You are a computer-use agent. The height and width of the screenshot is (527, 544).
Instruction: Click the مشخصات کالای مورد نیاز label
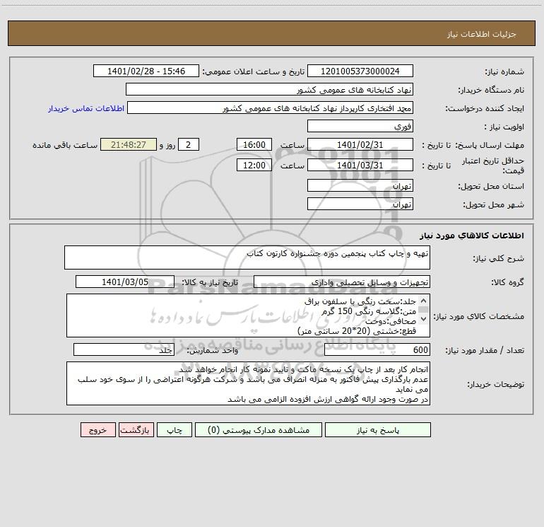(479, 316)
